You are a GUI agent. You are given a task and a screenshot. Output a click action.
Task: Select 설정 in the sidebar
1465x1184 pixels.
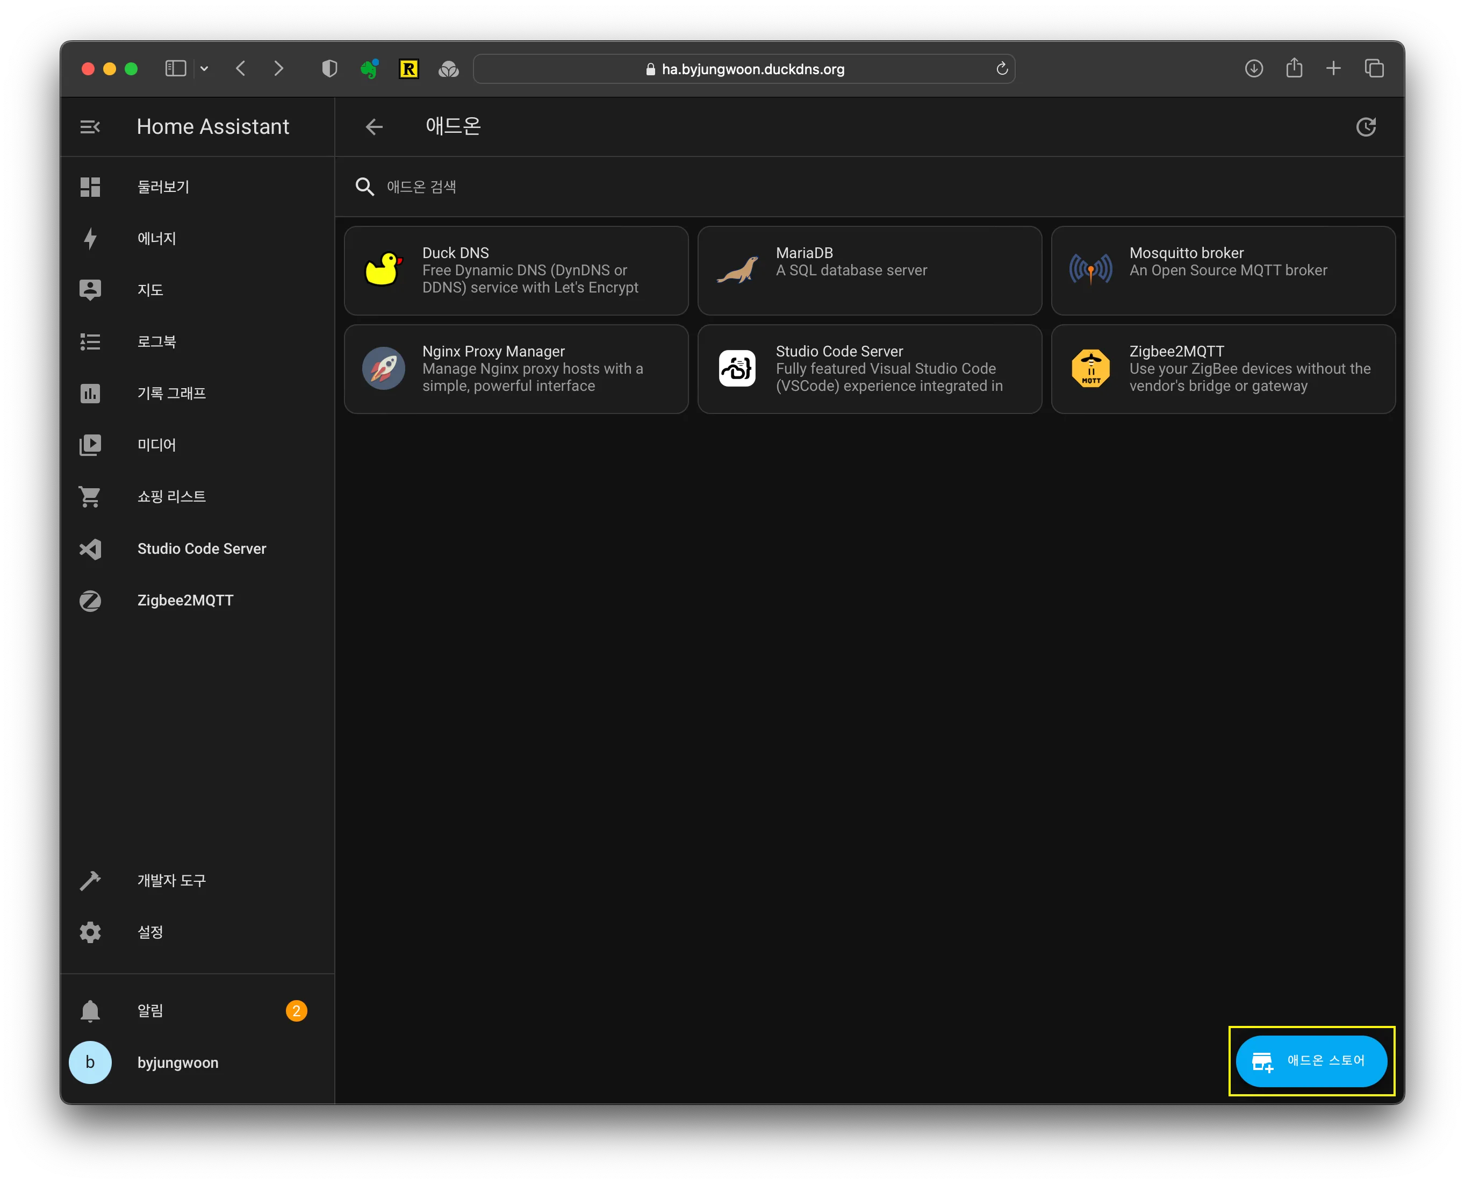[x=197, y=932]
